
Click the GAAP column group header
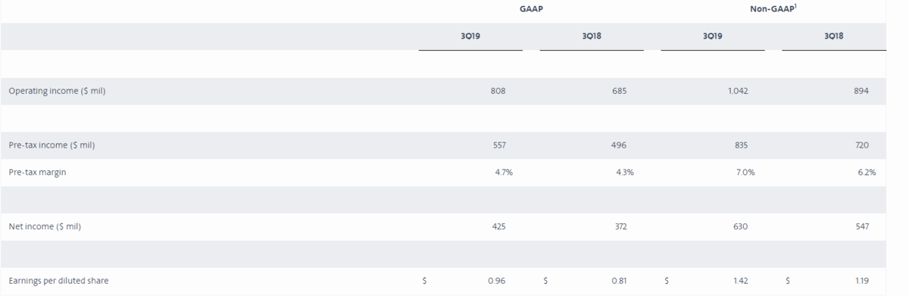coord(531,10)
